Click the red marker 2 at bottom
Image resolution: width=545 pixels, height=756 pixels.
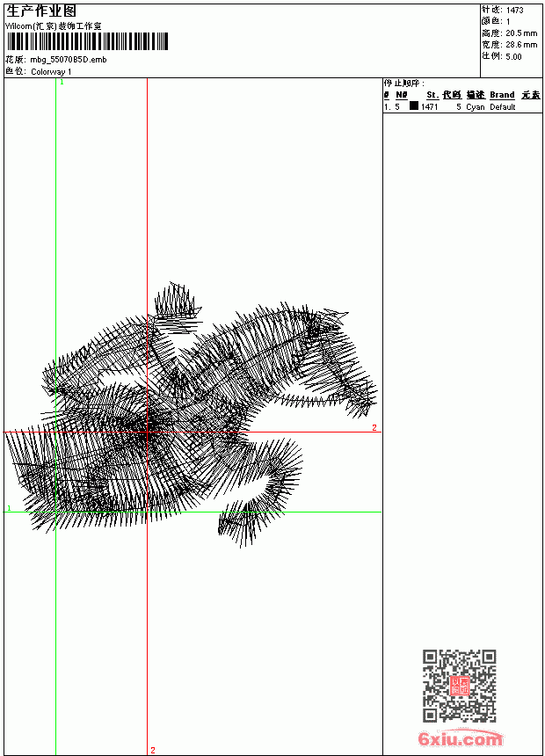click(x=153, y=750)
